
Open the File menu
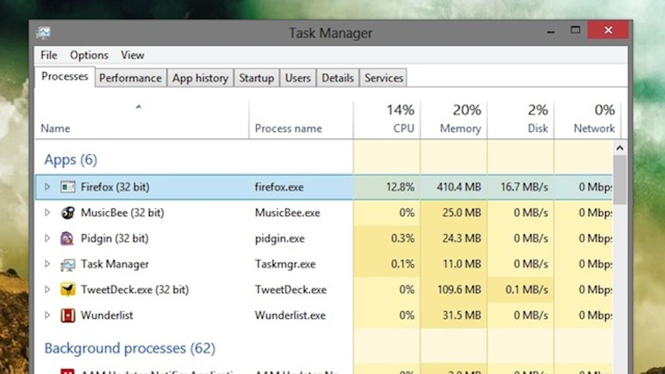[x=49, y=55]
